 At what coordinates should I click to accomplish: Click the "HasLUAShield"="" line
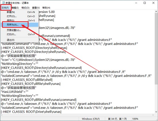click(15, 92)
